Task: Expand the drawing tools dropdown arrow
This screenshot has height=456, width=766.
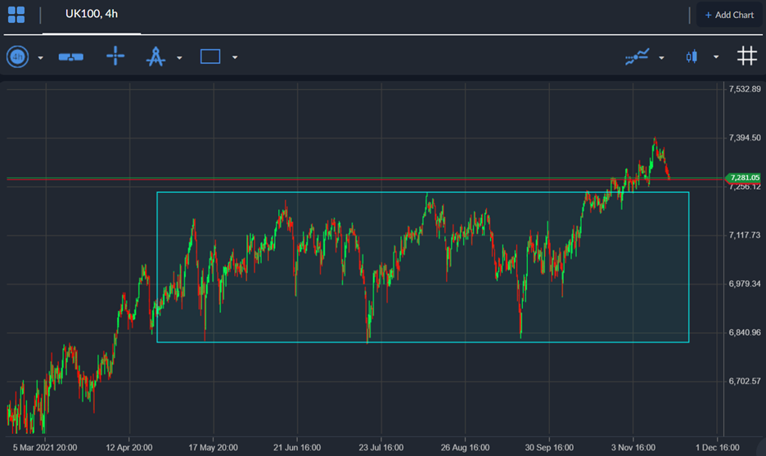Action: (179, 57)
